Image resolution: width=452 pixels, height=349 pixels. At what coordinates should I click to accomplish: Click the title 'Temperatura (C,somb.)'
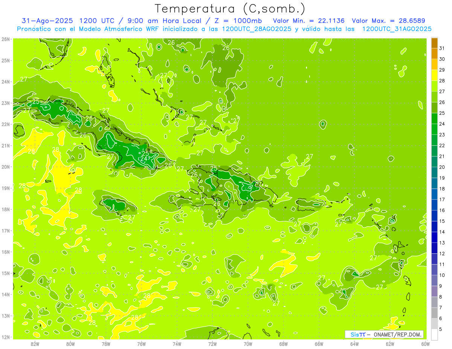click(230, 9)
